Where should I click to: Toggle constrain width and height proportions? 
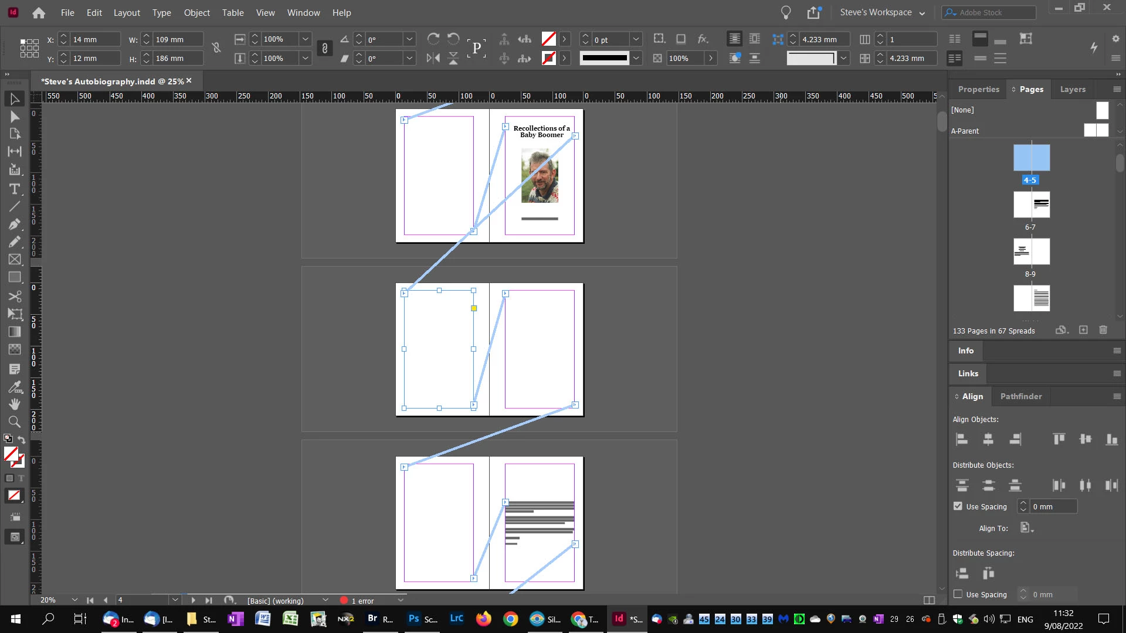tap(216, 48)
